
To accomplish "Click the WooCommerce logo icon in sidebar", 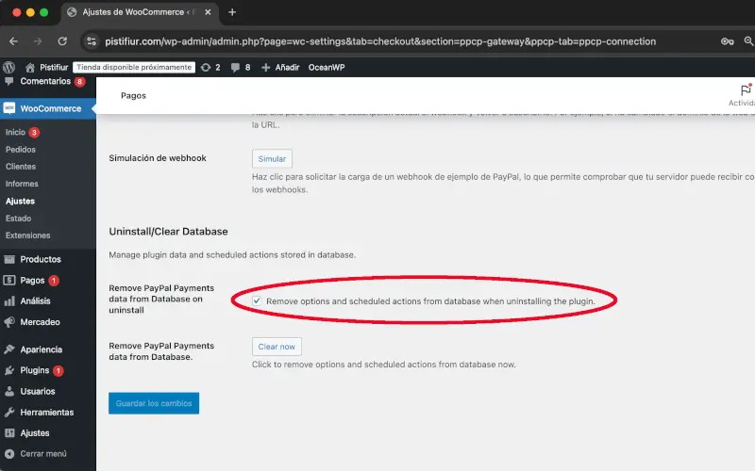I will [9, 108].
